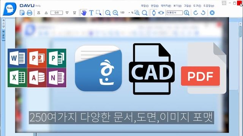This screenshot has width=243, height=136.
Task: Click the content search text box
Action: 175,12
